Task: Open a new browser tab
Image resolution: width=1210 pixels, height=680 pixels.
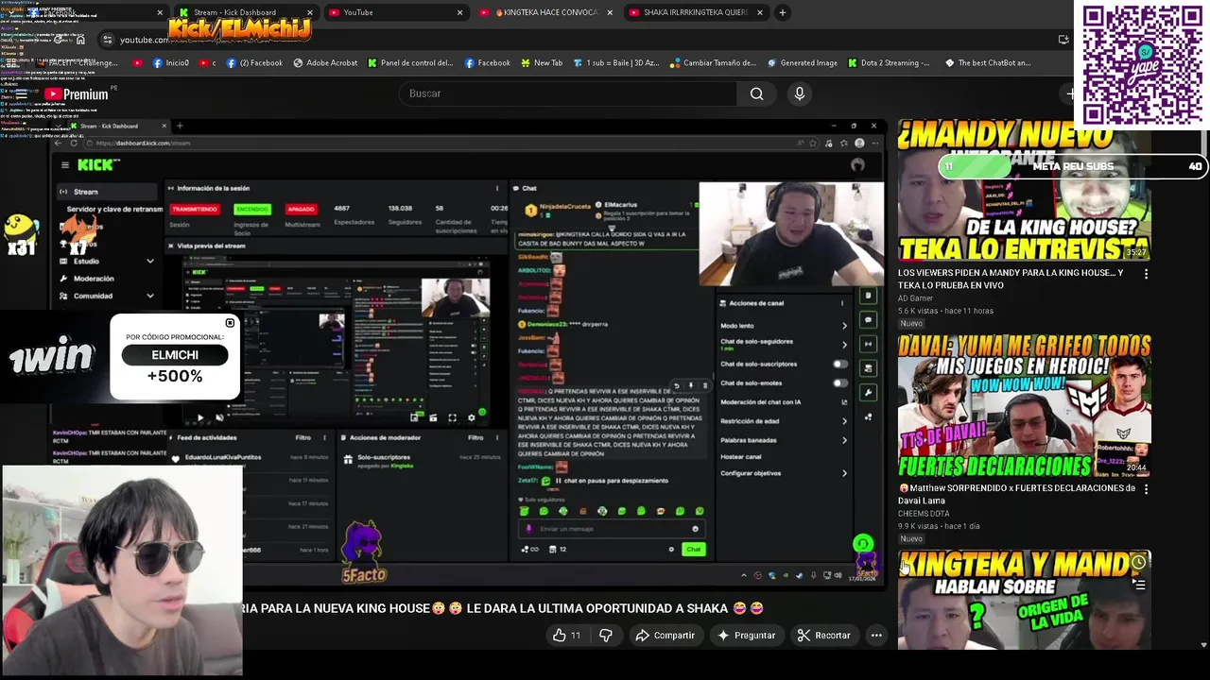Action: click(783, 12)
